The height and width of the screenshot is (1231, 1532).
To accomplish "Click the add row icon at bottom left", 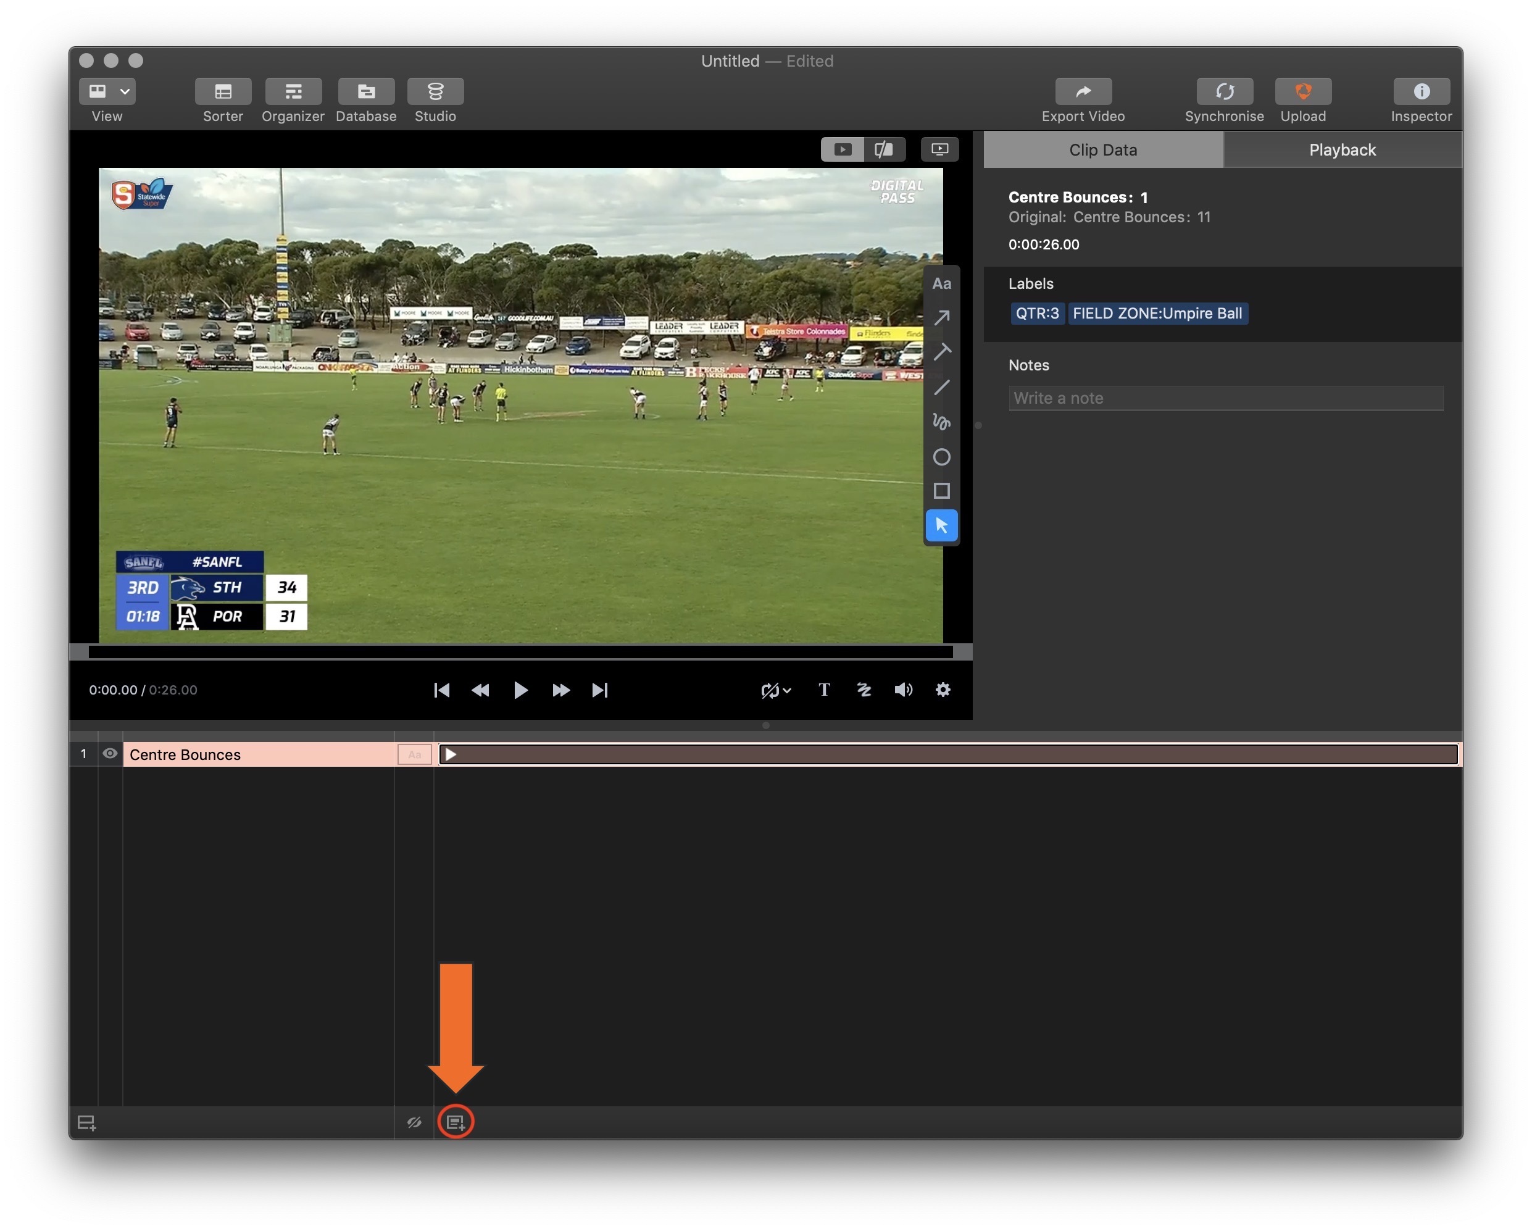I will tap(86, 1123).
